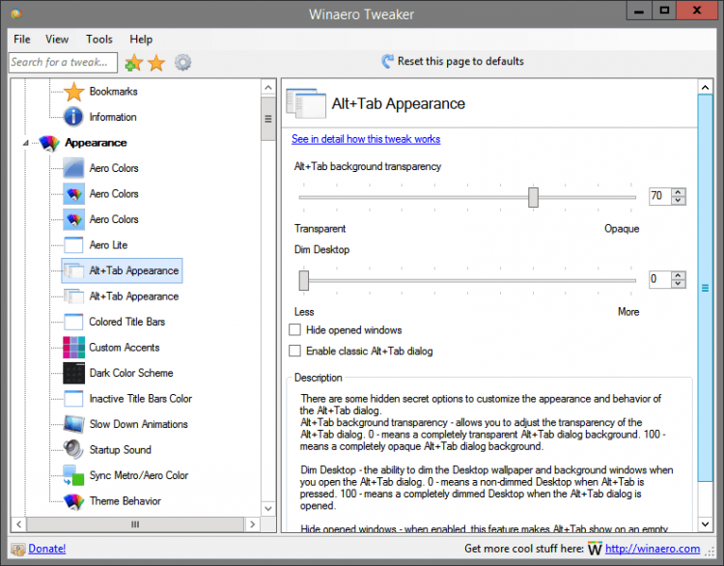Click right panel scroll down arrow
The image size is (724, 566).
point(705,524)
